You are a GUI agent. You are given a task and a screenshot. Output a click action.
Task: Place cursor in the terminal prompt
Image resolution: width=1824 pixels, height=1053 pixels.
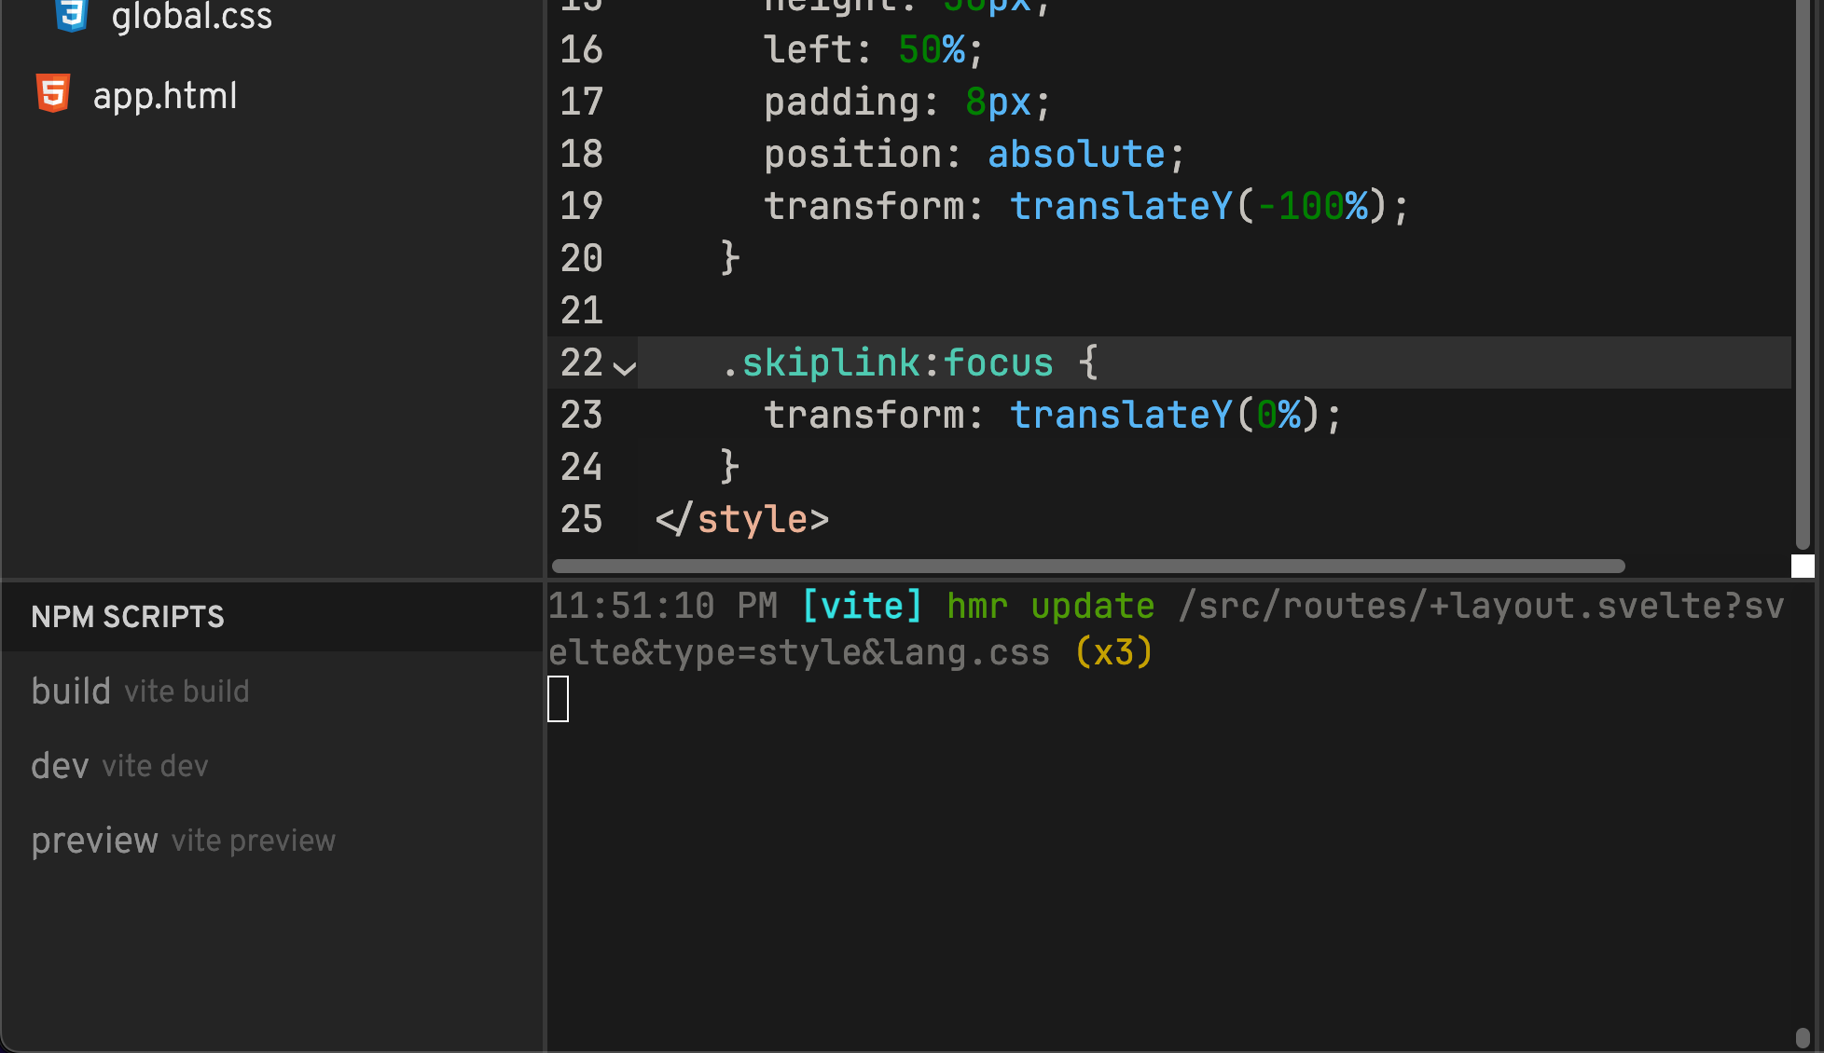pyautogui.click(x=558, y=699)
